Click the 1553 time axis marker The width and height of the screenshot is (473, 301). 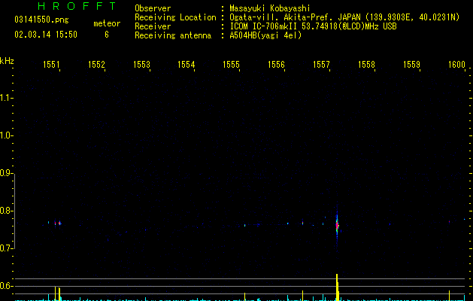tap(141, 64)
